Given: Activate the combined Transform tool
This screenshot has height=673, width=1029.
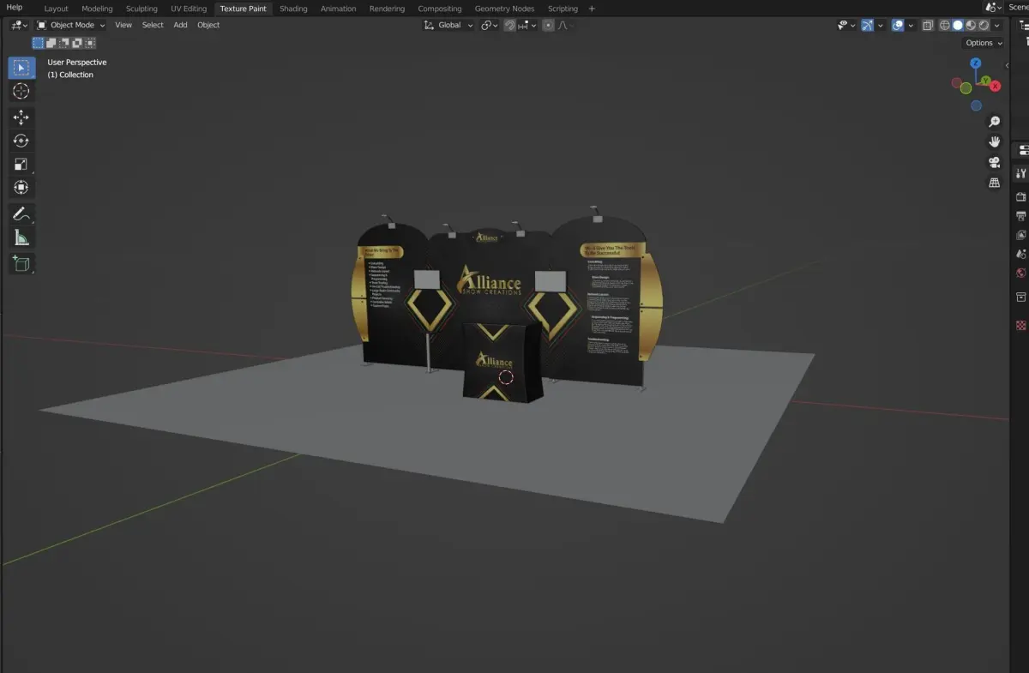Looking at the screenshot, I should pyautogui.click(x=21, y=187).
